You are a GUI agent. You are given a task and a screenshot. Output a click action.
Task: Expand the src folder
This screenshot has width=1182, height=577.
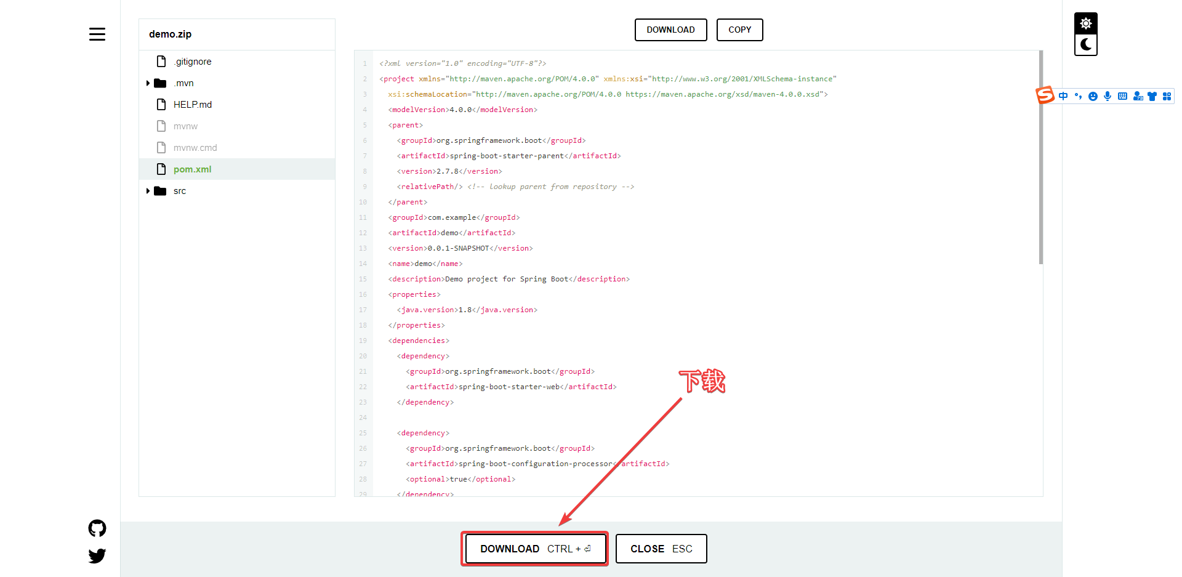pos(148,191)
